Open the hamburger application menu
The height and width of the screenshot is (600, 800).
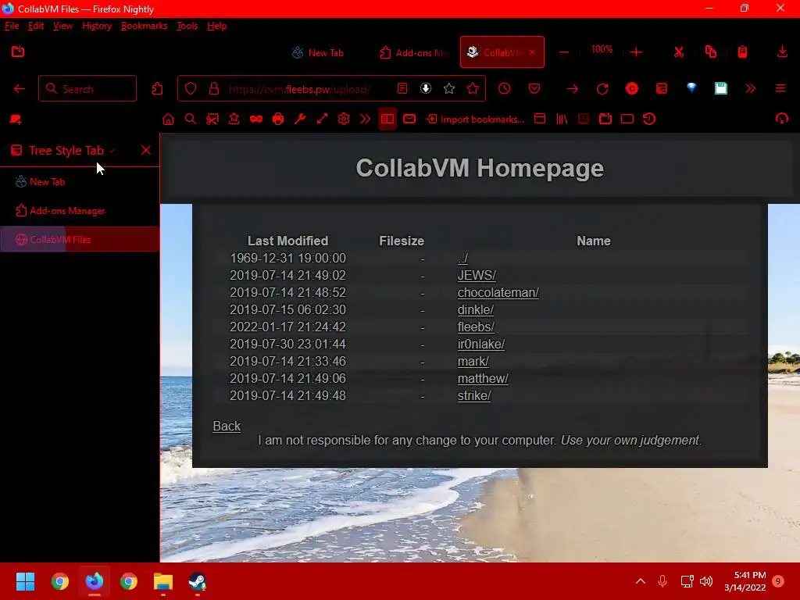pos(780,89)
